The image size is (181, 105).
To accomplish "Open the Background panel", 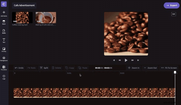I will tap(4, 59).
